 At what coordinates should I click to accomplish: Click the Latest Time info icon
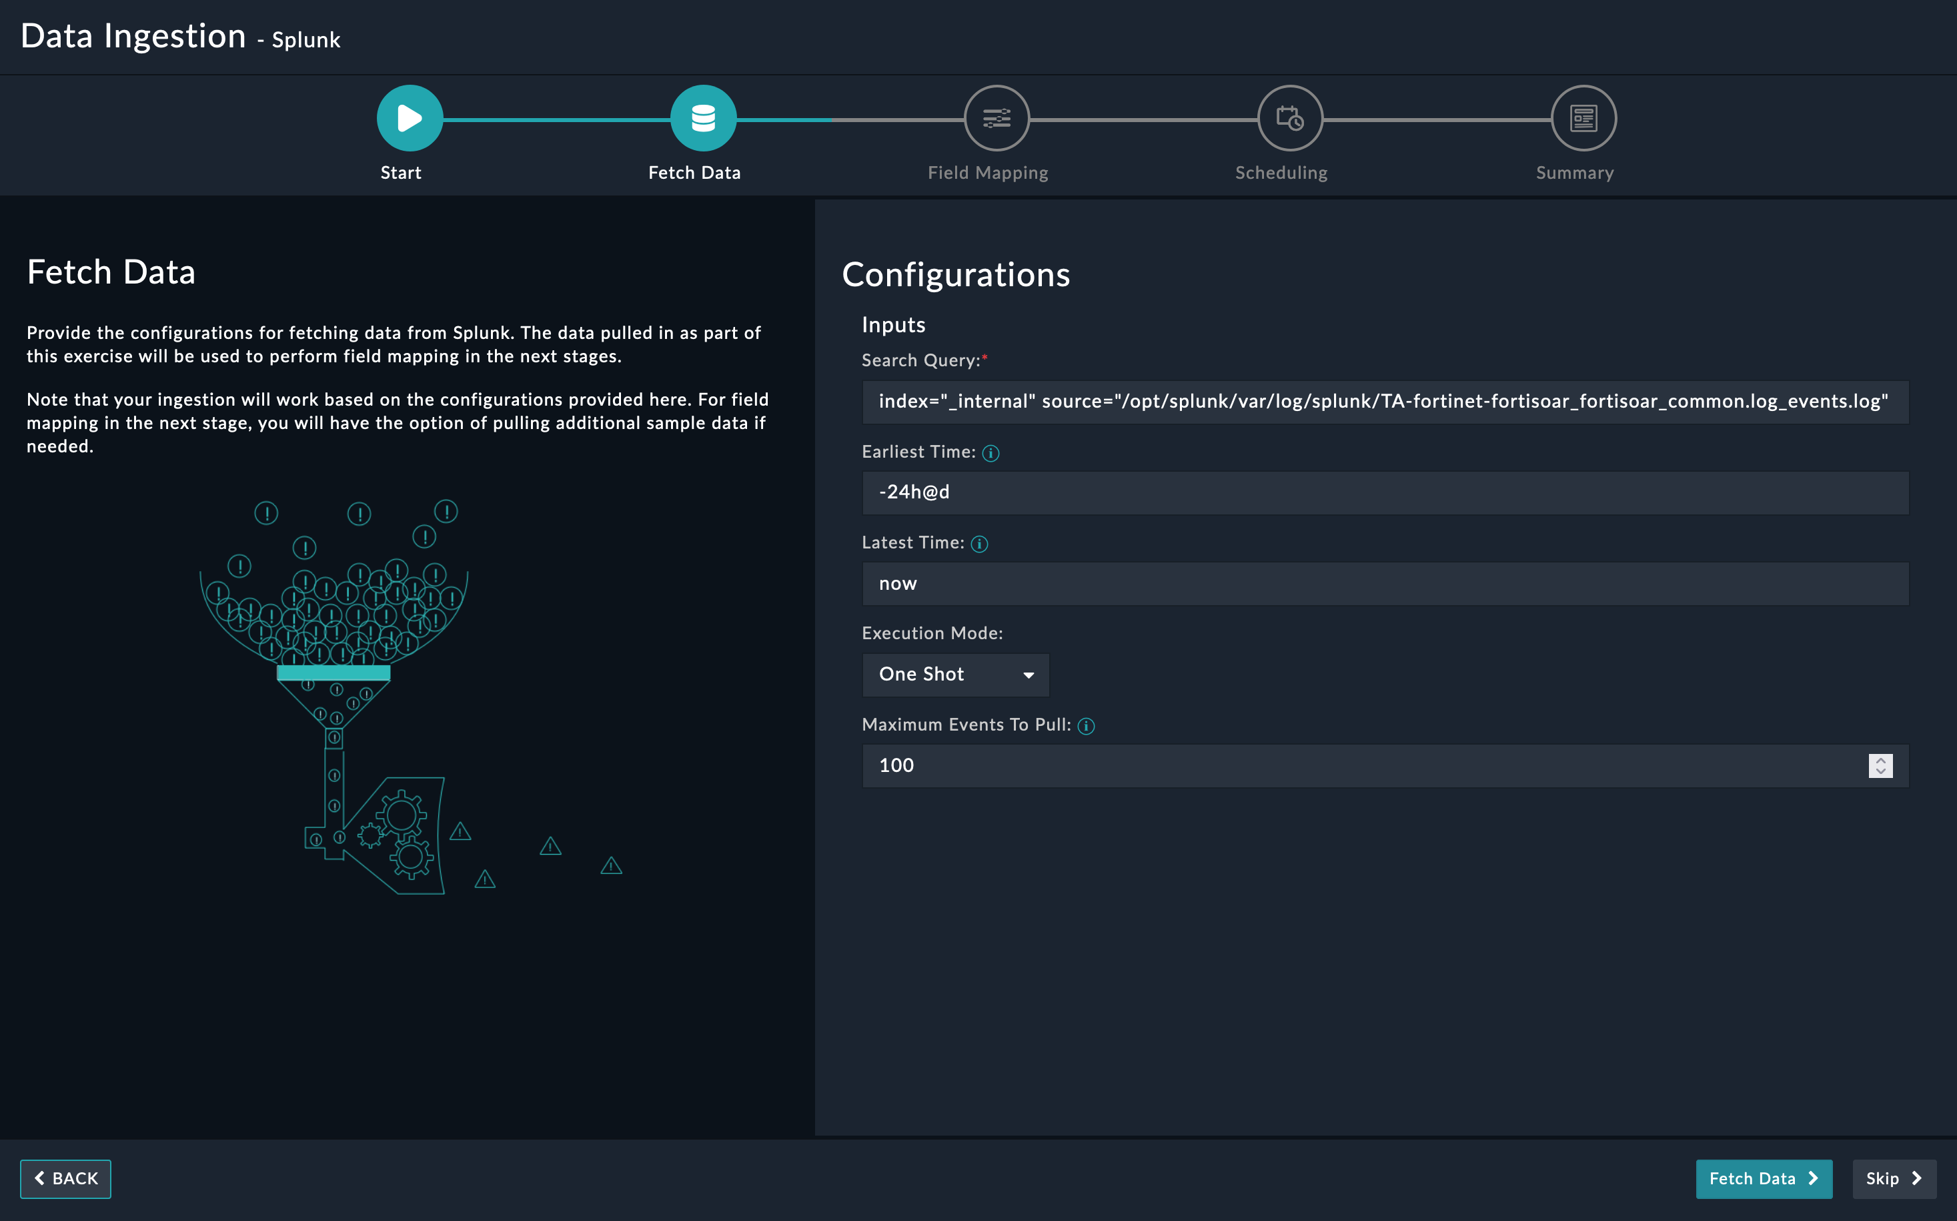[980, 544]
